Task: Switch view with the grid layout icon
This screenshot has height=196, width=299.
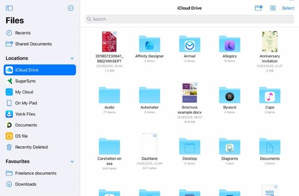Action: [273, 8]
